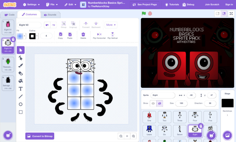The height and width of the screenshot is (142, 236).
Task: Click Join Scratch link
Action: pos(212,5)
